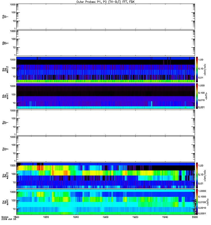Click the 'thc fbk scm1' y-axis label
The height and width of the screenshot is (225, 211).
click(x=5, y=202)
